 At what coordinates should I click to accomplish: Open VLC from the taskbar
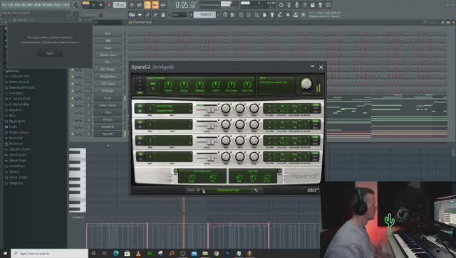pos(138,253)
